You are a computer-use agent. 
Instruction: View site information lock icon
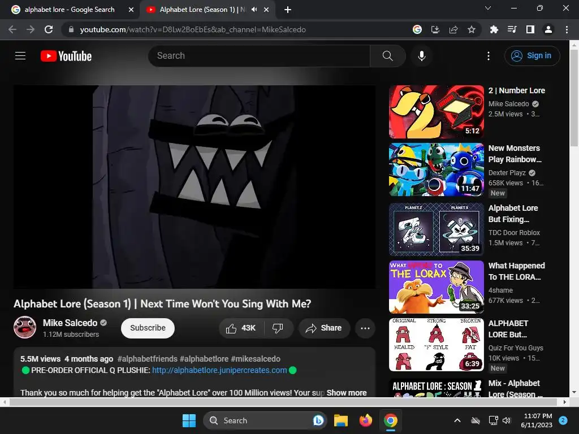coord(71,29)
